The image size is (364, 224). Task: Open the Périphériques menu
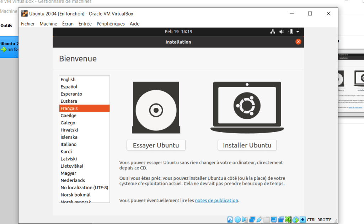click(x=111, y=24)
